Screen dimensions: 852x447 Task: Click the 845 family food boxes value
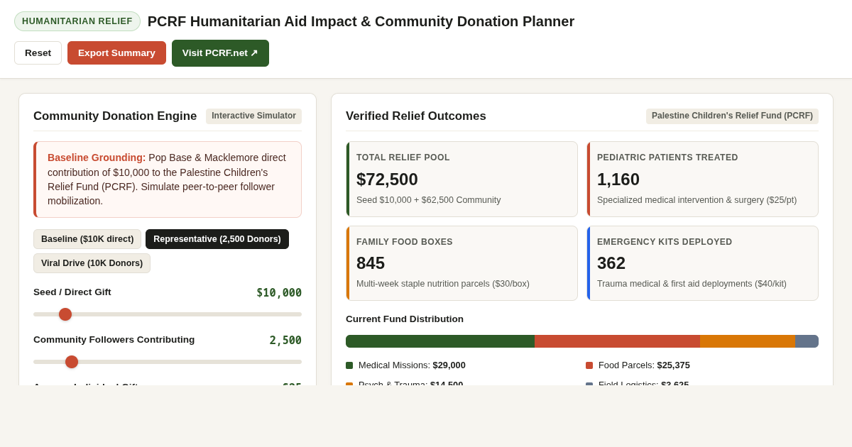pyautogui.click(x=371, y=263)
